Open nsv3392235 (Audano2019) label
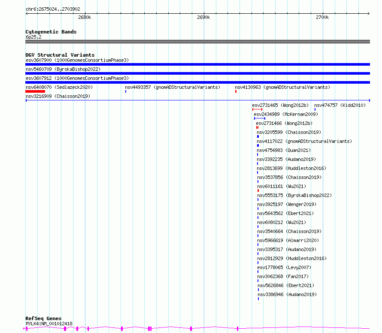The width and height of the screenshot is (382, 333). (x=286, y=159)
